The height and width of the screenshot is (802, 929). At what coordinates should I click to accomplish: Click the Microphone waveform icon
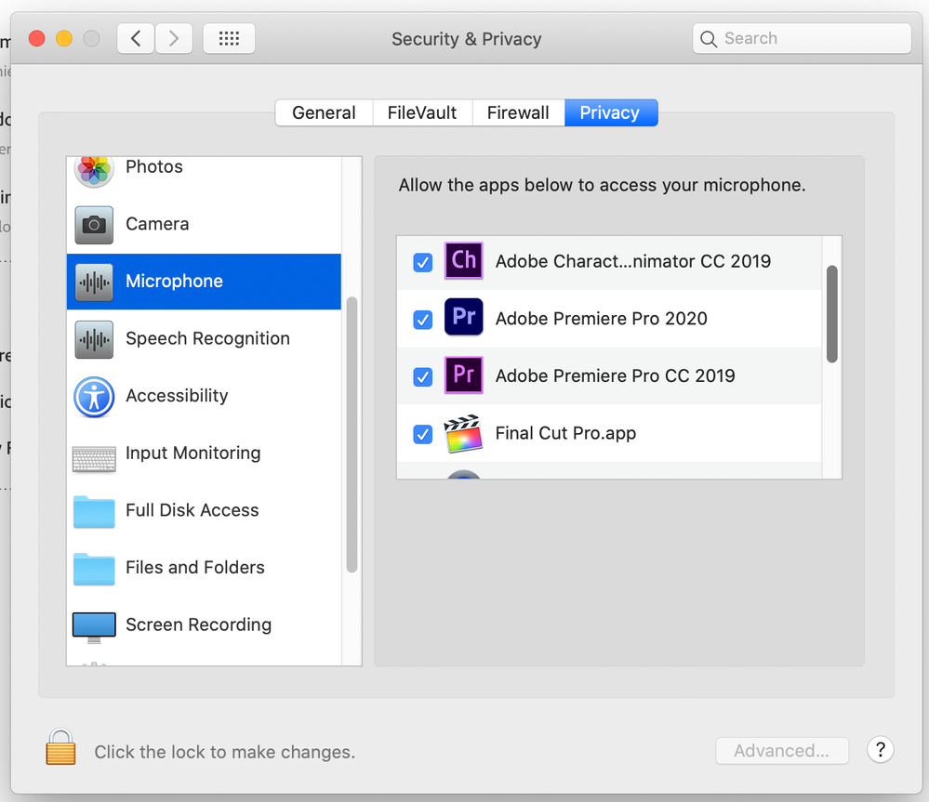[94, 283]
